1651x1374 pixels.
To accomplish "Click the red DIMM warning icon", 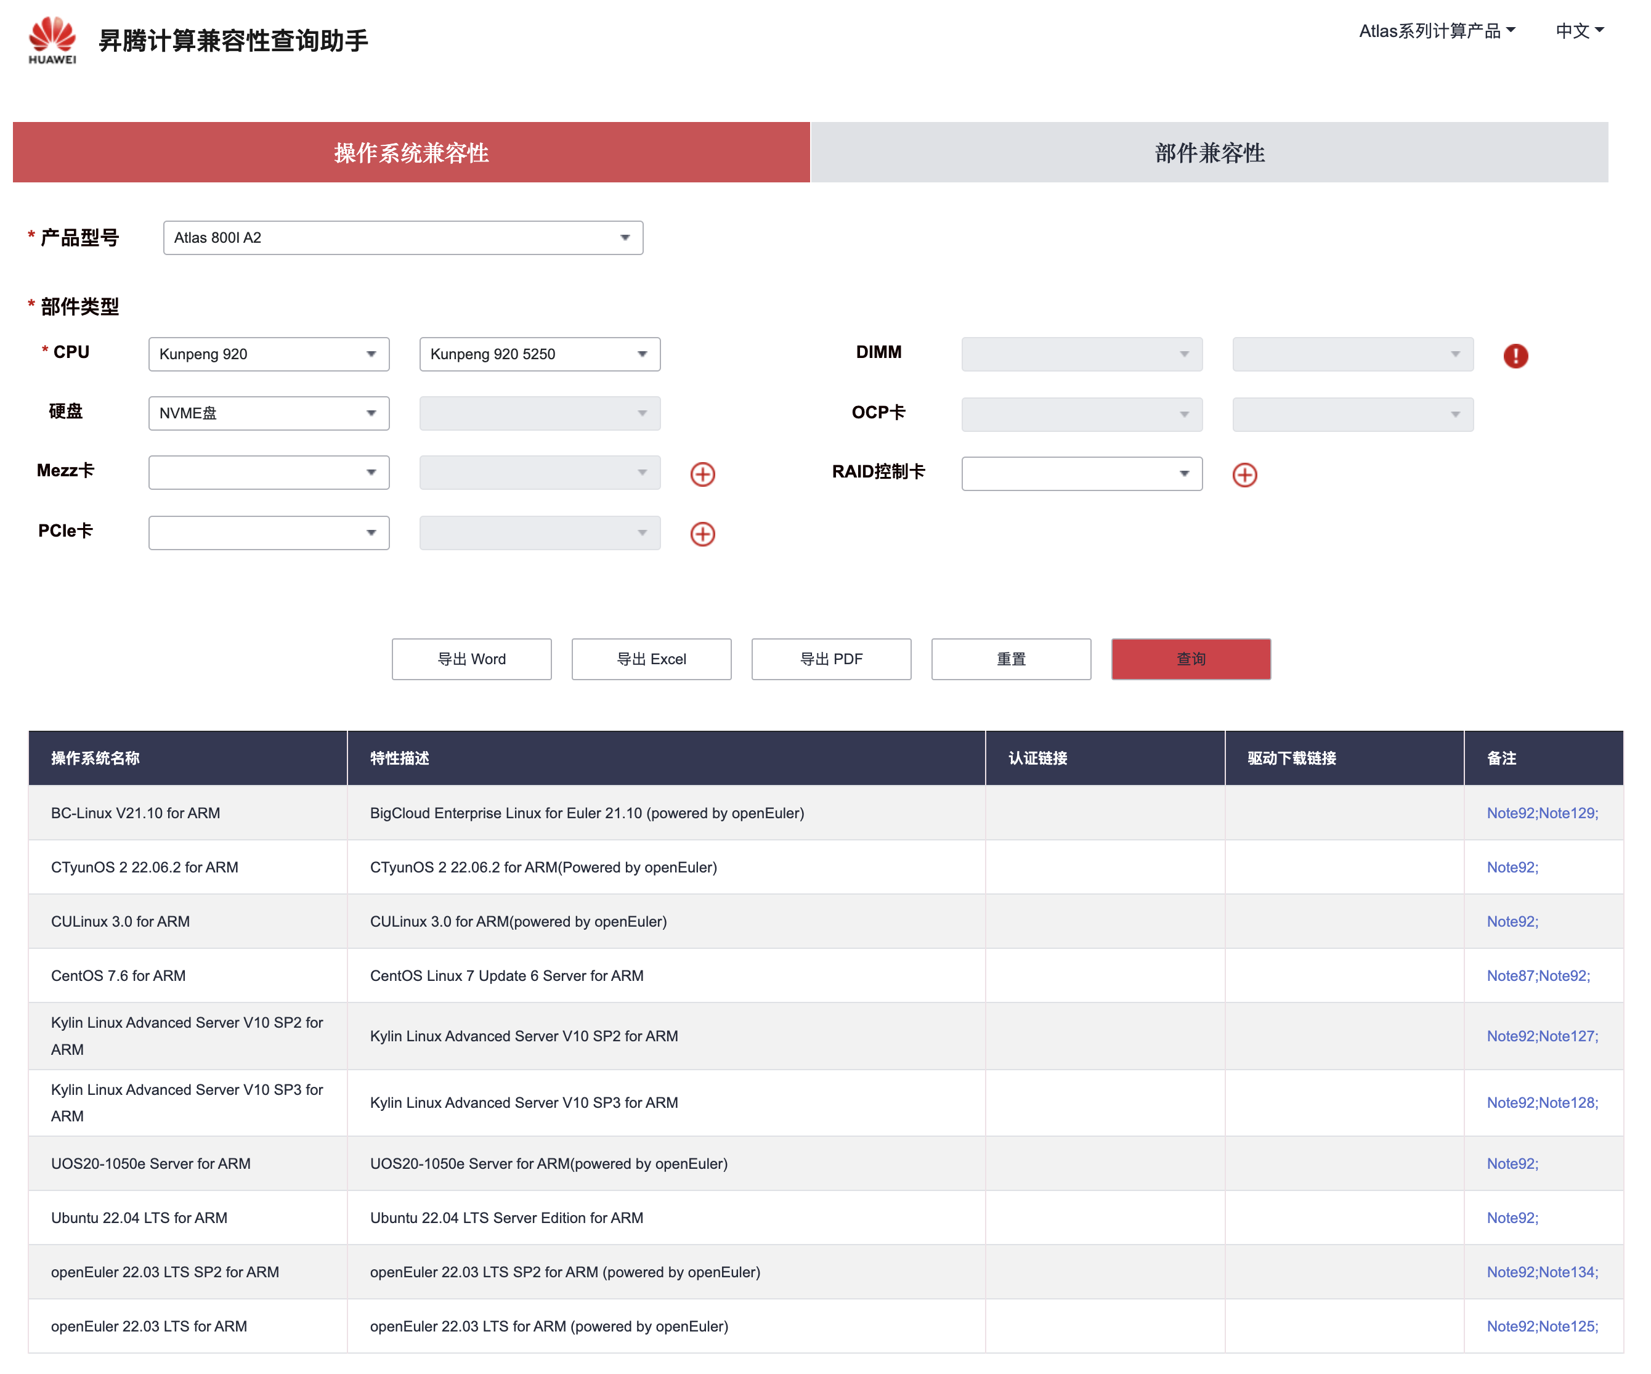I will tap(1515, 356).
